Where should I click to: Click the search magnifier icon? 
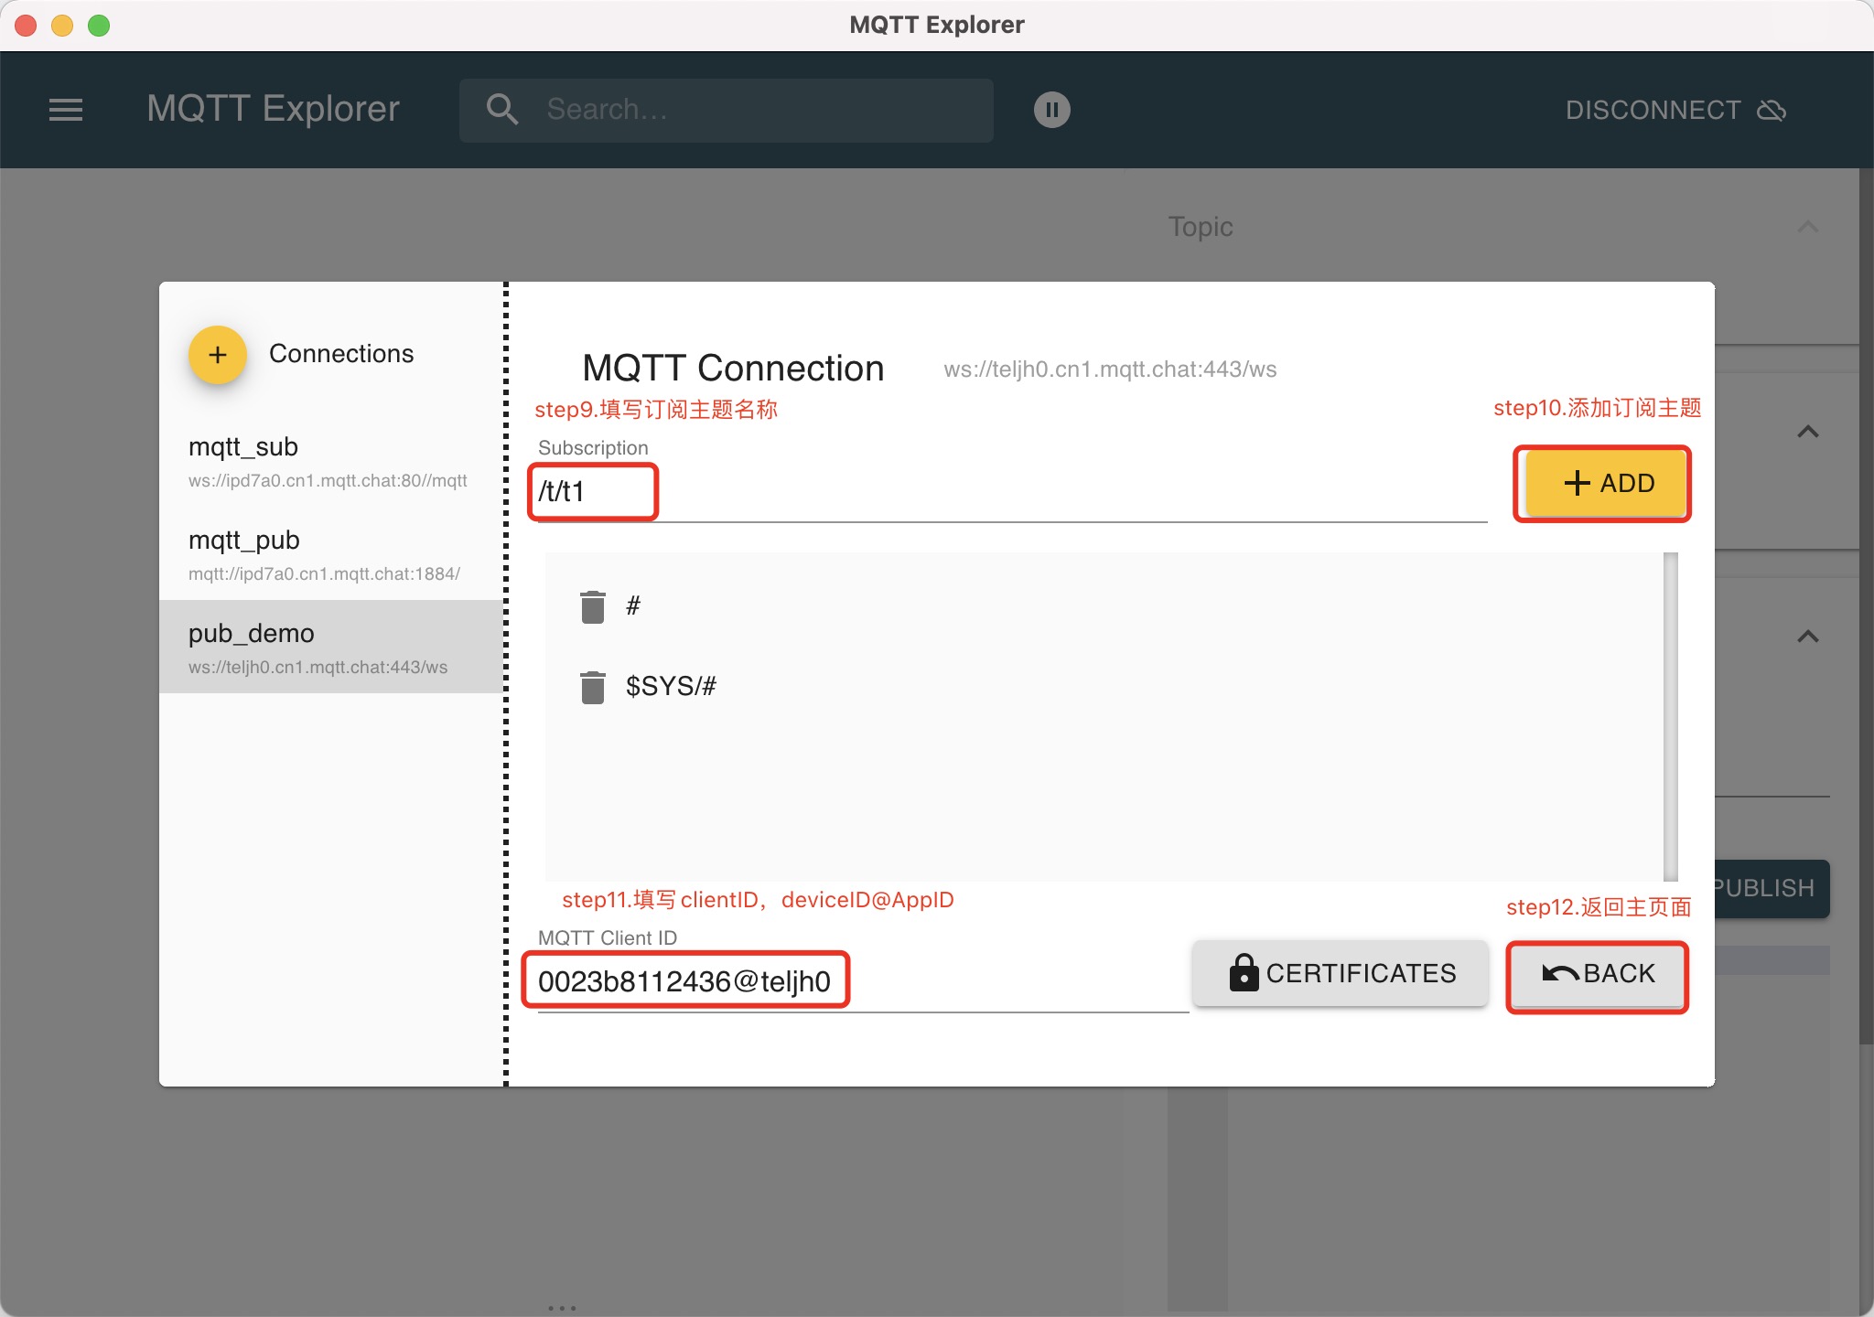[502, 110]
